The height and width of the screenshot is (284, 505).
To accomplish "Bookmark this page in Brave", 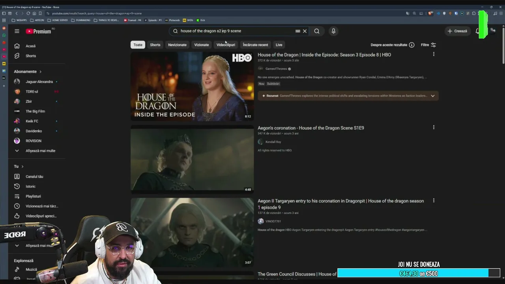I will 40,13.
